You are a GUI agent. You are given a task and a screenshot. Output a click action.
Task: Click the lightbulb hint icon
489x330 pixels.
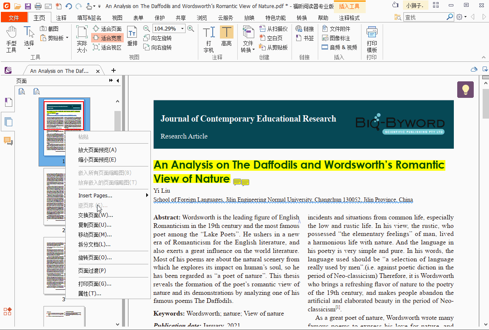coord(465,89)
